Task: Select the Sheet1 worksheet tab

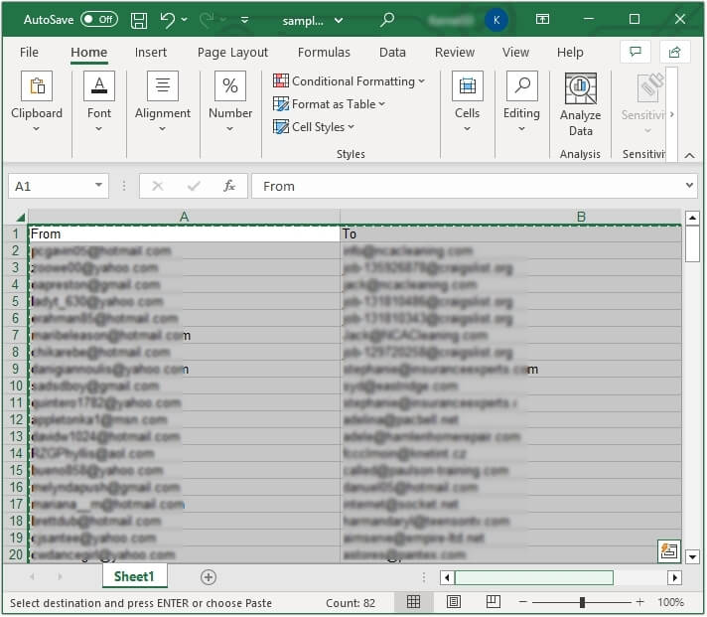Action: [x=134, y=577]
